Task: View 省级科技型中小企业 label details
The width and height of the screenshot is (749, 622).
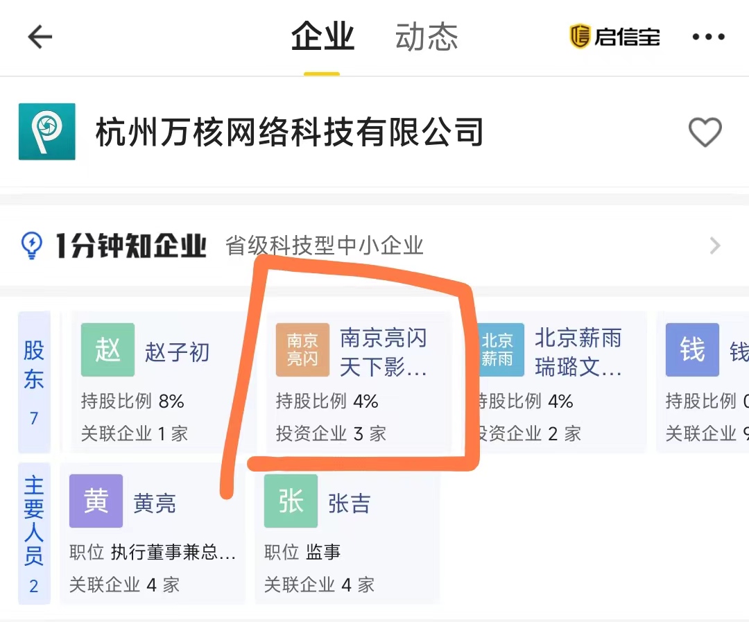Action: [x=325, y=245]
